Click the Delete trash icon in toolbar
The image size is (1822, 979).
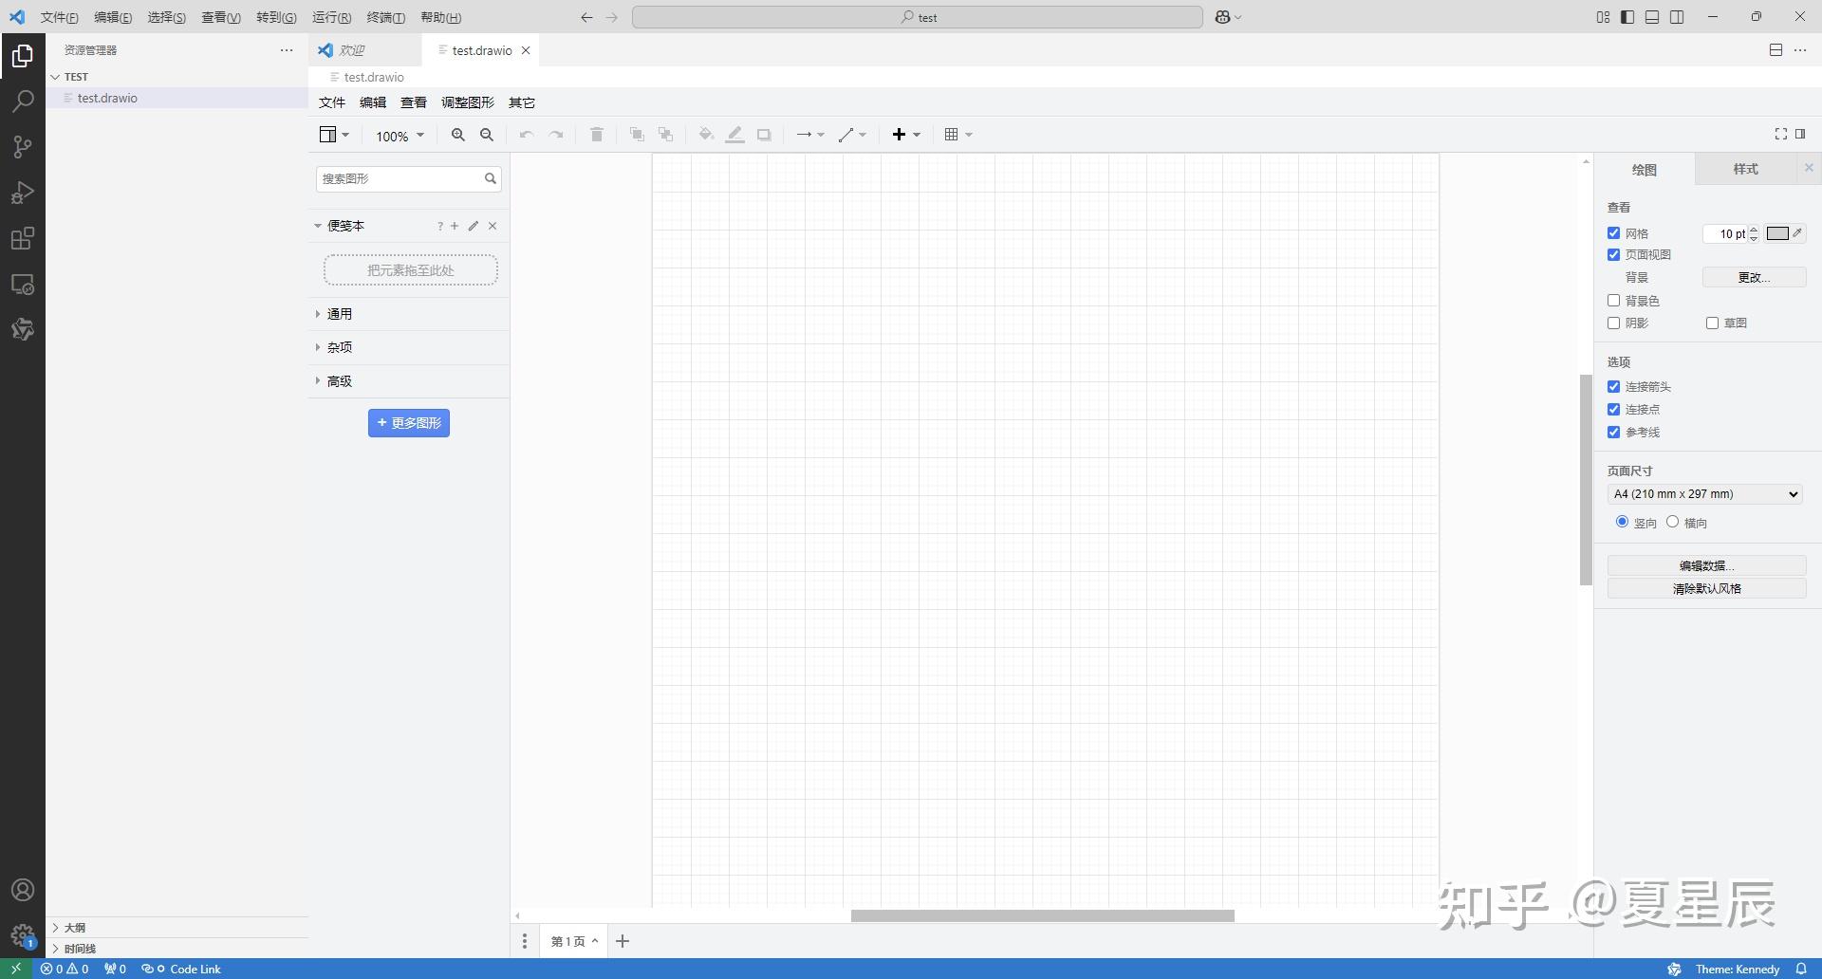(596, 135)
